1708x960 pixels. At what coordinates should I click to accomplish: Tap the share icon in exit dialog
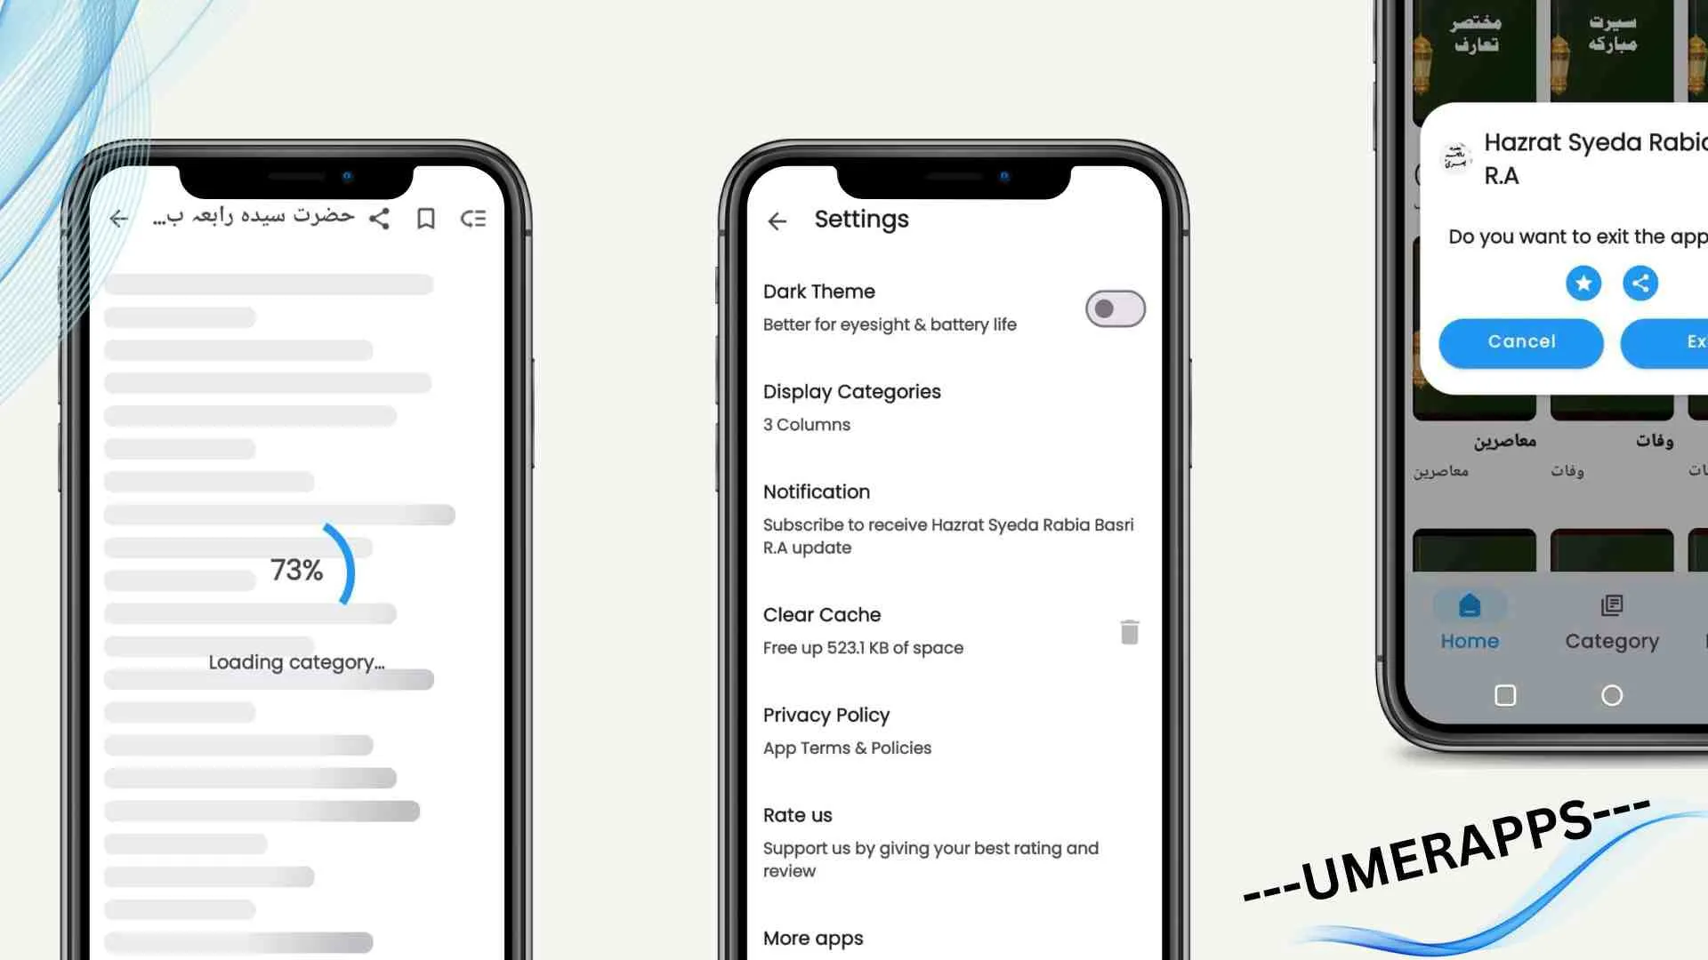1640,283
